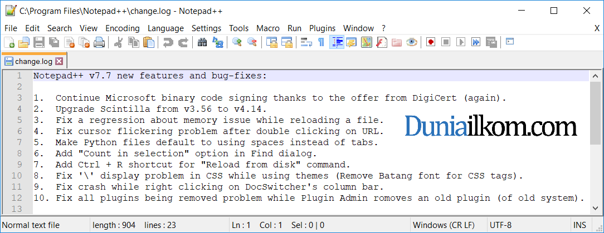Open the Plugins menu
The image size is (604, 233).
pyautogui.click(x=323, y=28)
